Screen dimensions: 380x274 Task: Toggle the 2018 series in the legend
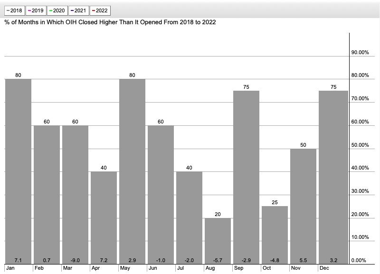[15, 10]
